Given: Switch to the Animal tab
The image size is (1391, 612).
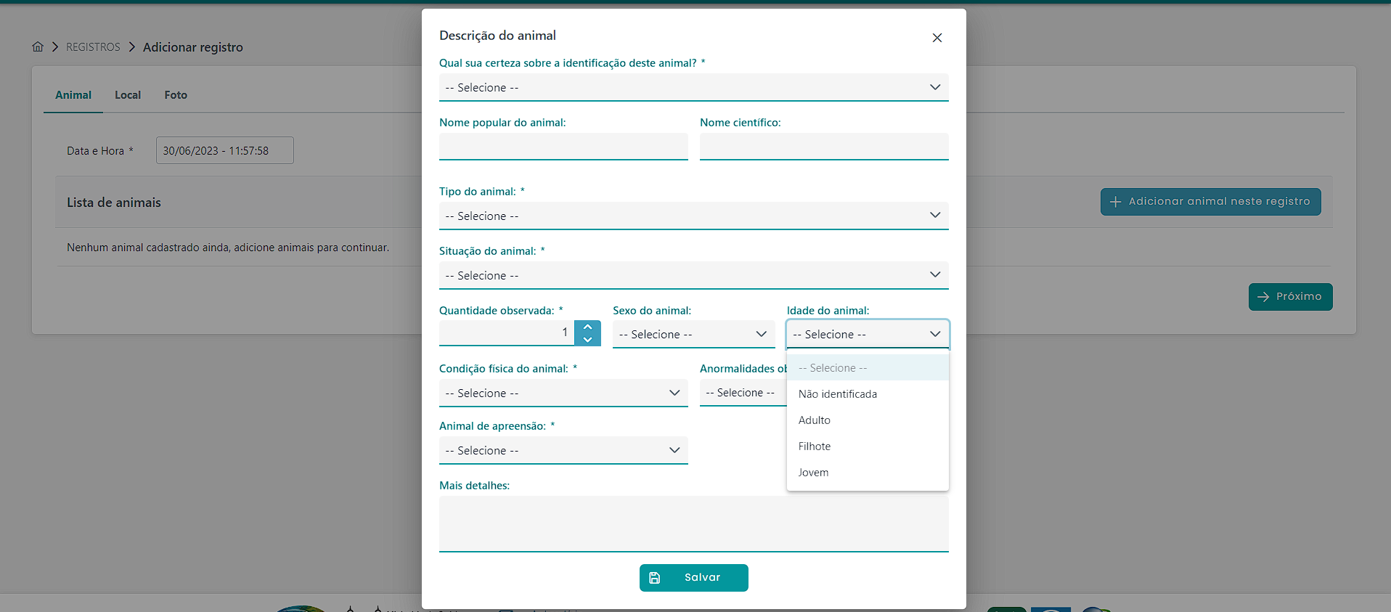Looking at the screenshot, I should (x=73, y=95).
